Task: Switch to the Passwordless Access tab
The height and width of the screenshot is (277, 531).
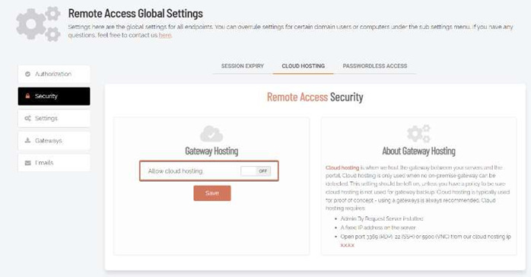Action: pos(375,66)
